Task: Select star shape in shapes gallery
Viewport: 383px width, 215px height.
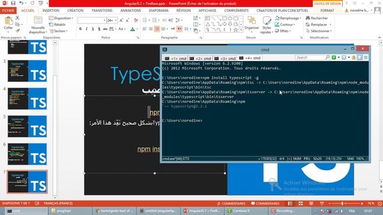Action: [x=236, y=30]
